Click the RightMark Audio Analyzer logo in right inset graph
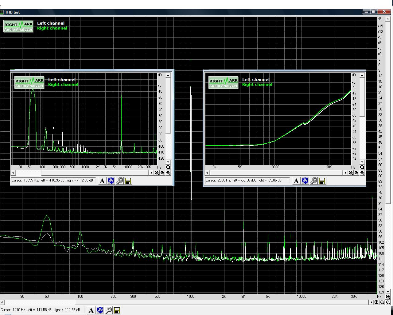Image resolution: width=393 pixels, height=315 pixels. (224, 83)
